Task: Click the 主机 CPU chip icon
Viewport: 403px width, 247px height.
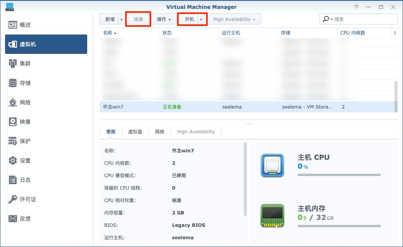Action: coord(272,165)
